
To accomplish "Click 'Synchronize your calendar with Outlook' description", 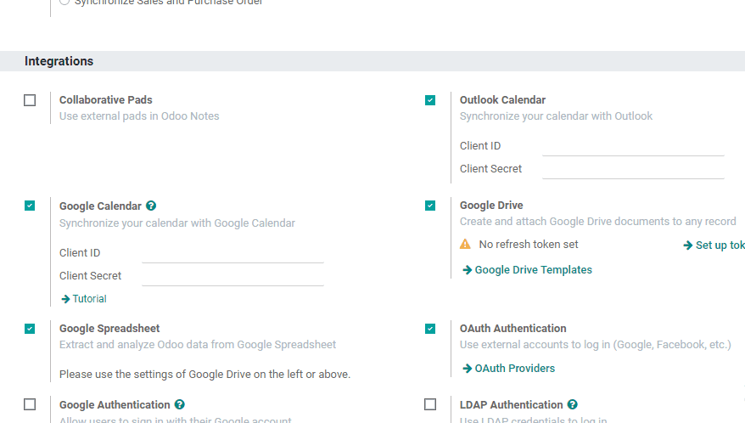I will tap(556, 116).
